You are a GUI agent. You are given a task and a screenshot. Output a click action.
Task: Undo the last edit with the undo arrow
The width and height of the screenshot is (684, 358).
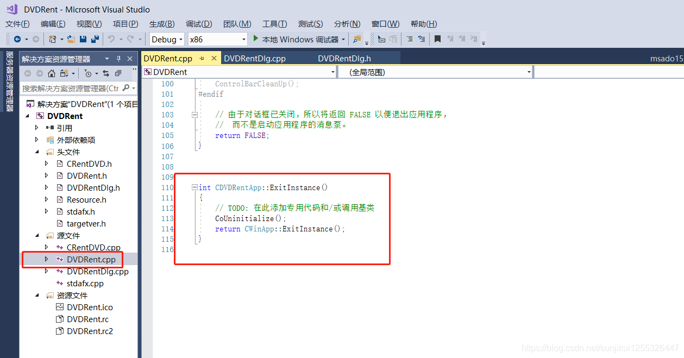pyautogui.click(x=111, y=39)
